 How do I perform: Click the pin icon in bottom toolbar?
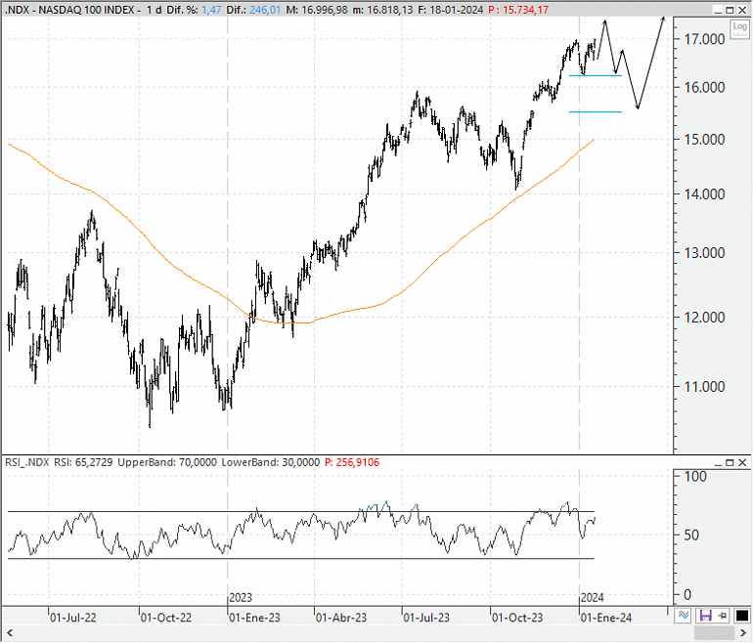pyautogui.click(x=723, y=616)
